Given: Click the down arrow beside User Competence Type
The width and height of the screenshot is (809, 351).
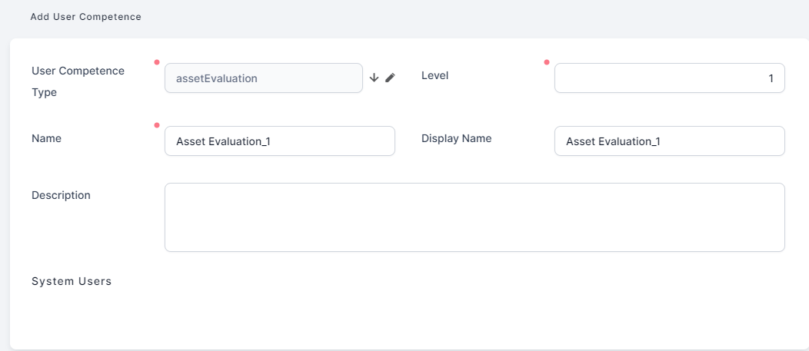Looking at the screenshot, I should [x=375, y=78].
